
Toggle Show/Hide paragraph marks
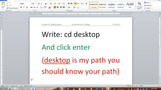tap(86, 4)
